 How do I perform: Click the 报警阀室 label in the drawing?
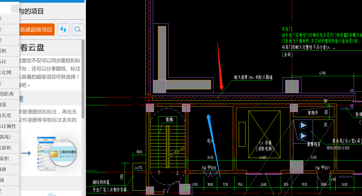point(314,144)
